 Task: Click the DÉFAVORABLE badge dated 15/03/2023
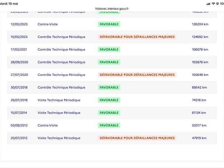(137, 37)
